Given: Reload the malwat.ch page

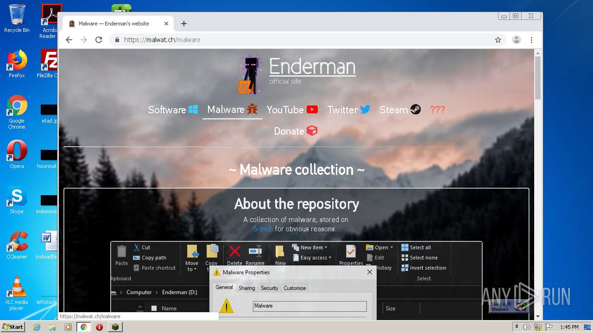Looking at the screenshot, I should pyautogui.click(x=99, y=40).
